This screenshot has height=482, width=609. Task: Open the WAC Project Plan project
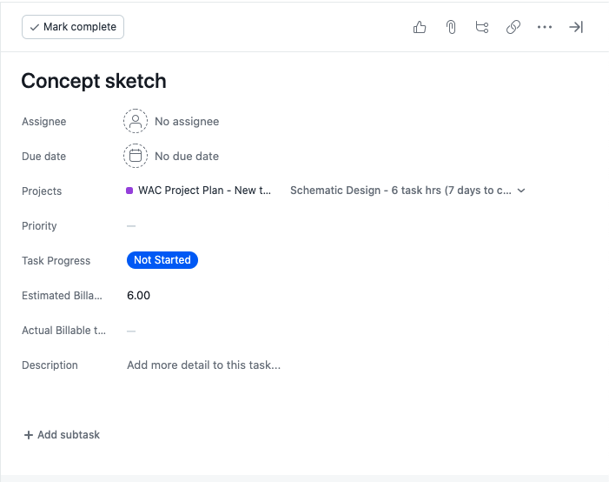click(x=204, y=191)
